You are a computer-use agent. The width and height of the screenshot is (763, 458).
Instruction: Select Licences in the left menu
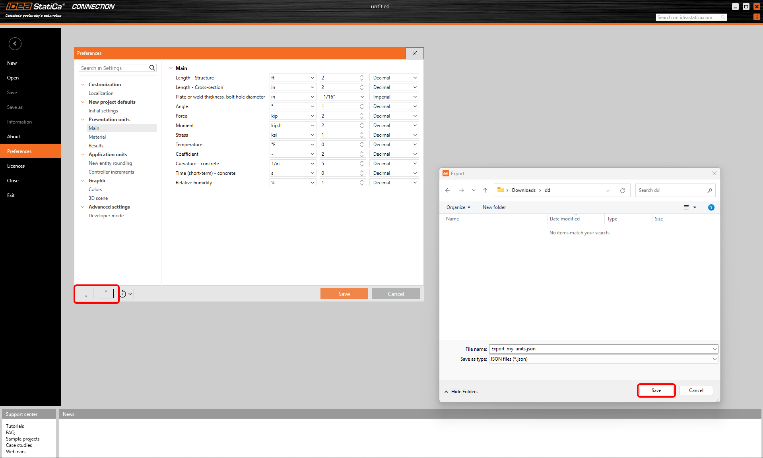click(16, 166)
